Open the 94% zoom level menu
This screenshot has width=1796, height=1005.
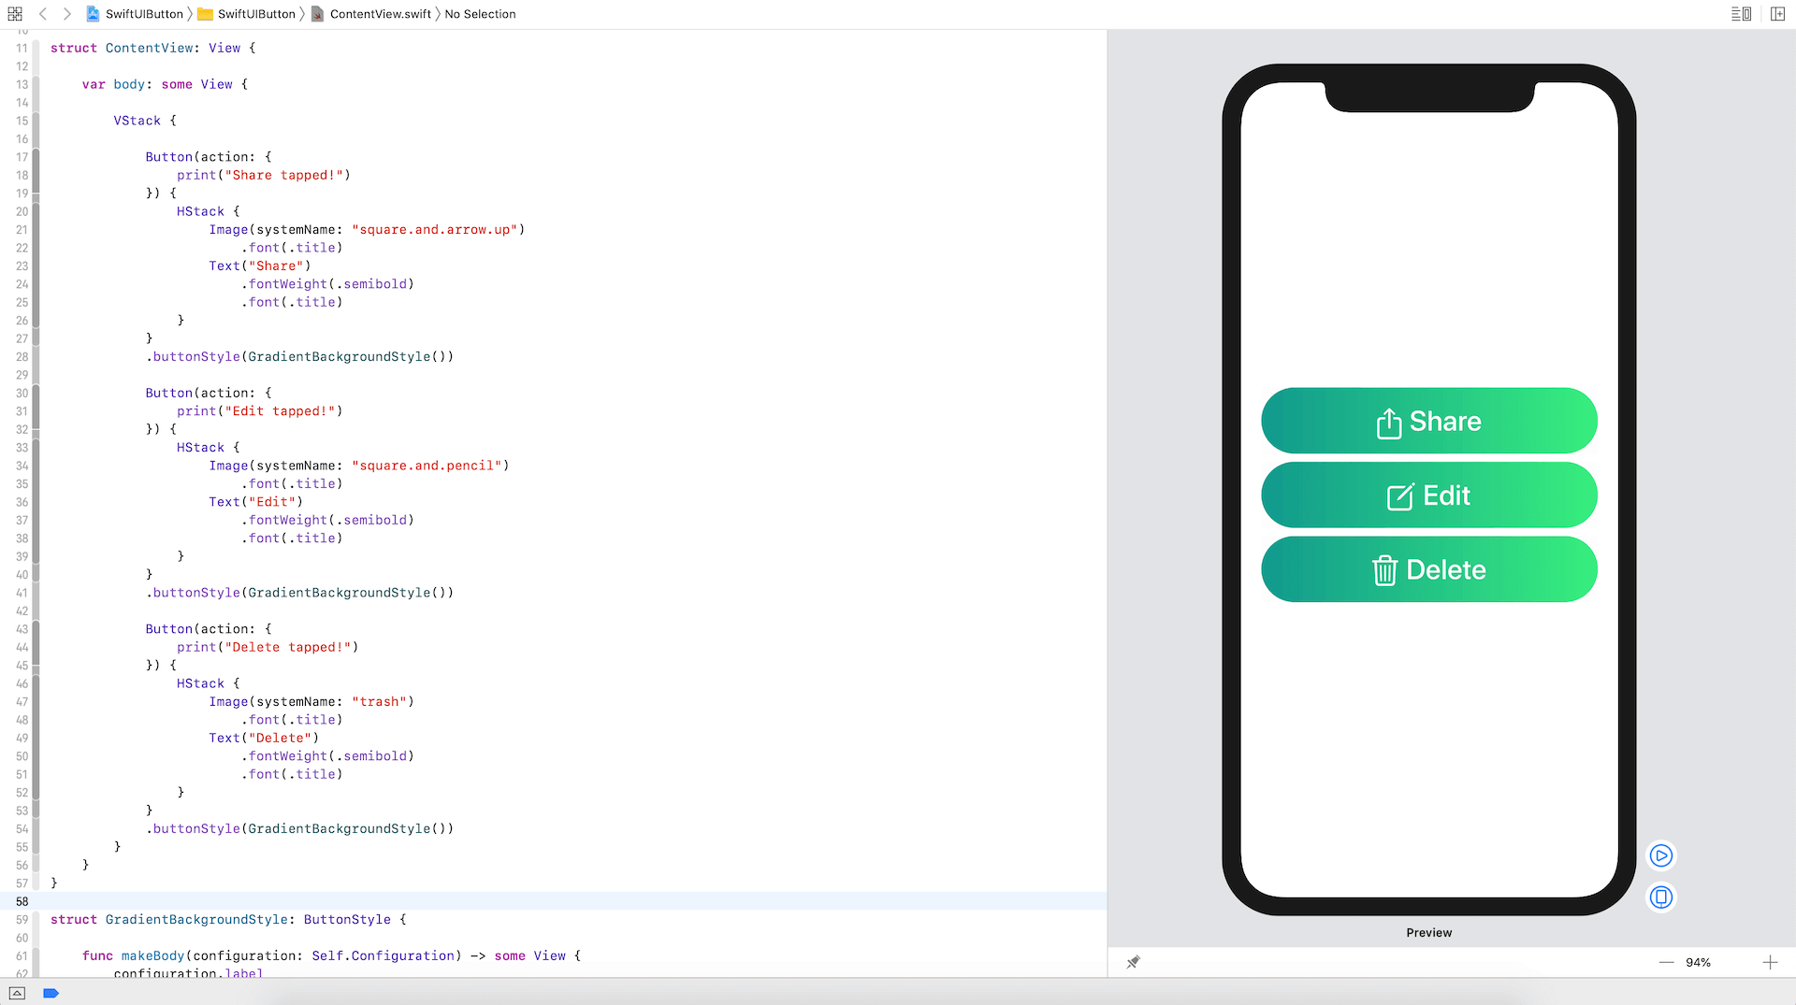coord(1698,962)
